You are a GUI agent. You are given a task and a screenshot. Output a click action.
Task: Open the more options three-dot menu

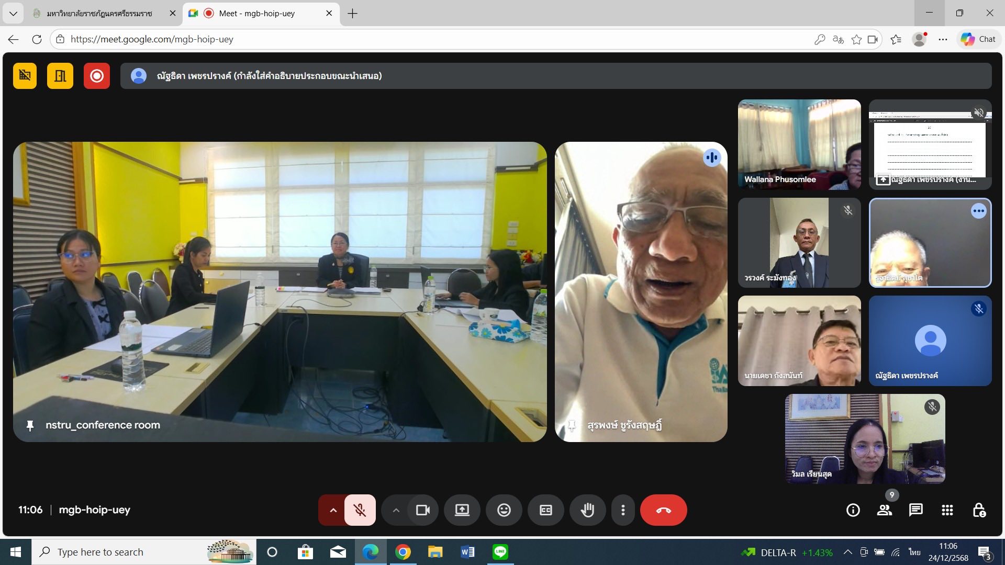[x=623, y=510]
